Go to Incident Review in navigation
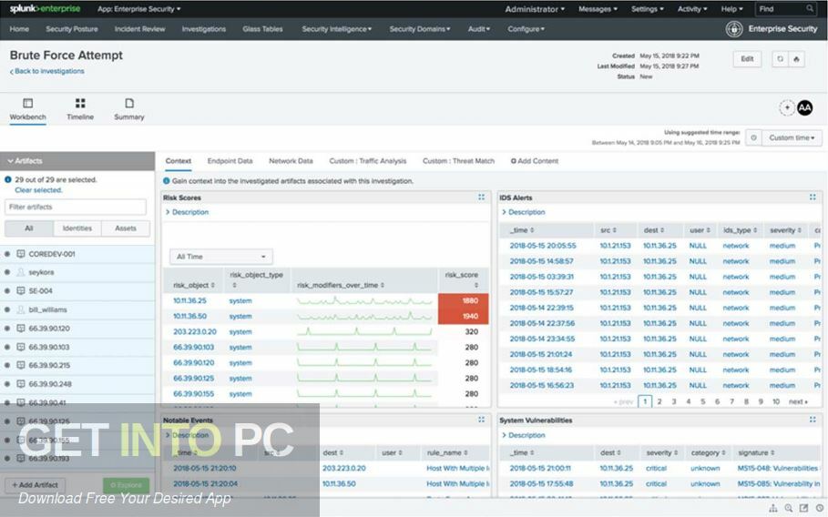Image resolution: width=828 pixels, height=517 pixels. point(140,29)
